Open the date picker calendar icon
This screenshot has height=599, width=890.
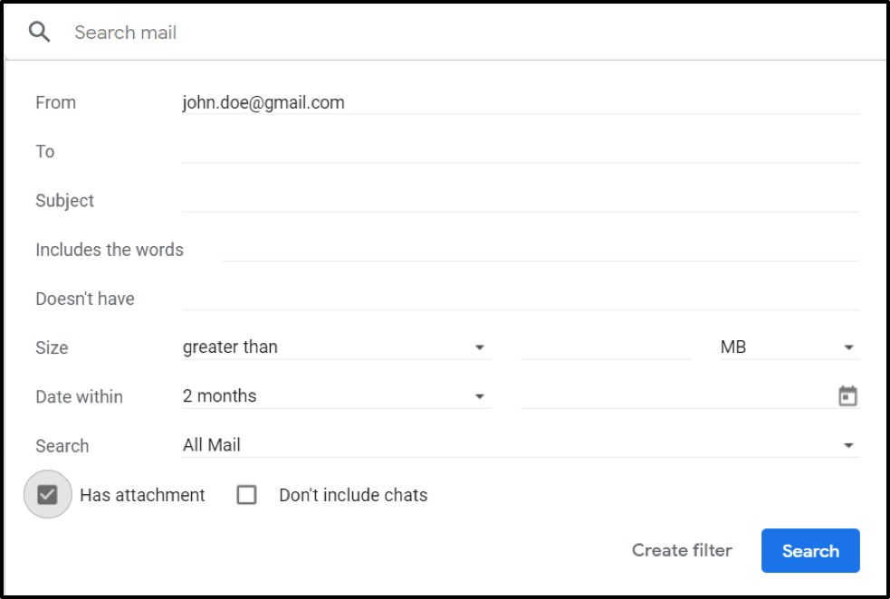(847, 396)
